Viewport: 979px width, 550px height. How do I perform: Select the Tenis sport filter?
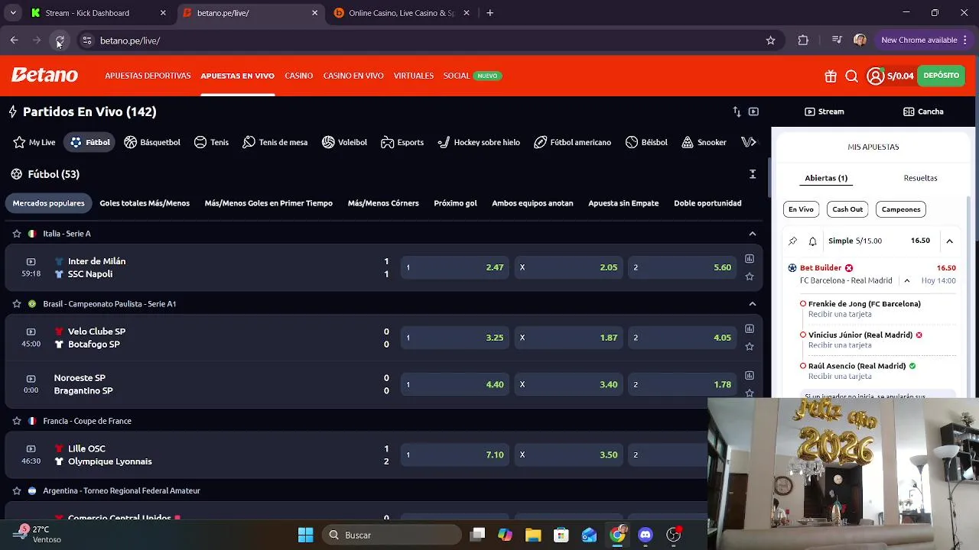coord(211,142)
